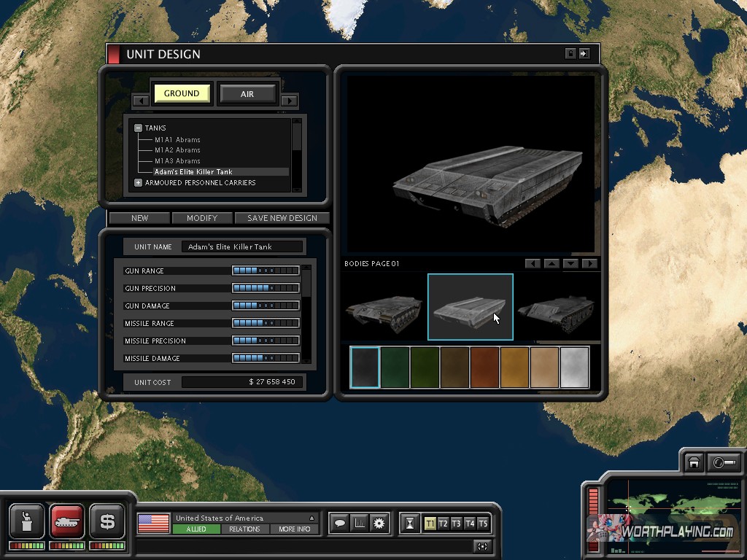Screen dimensions: 747x560
Task: Click the United States flag icon
Action: (x=154, y=523)
